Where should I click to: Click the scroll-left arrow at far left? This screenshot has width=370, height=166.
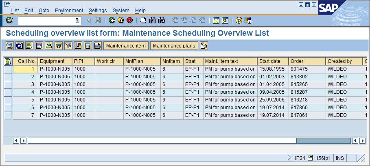(x=16, y=140)
